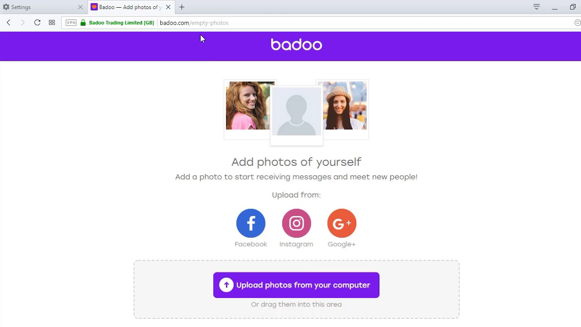Open a new browser tab

pos(182,7)
